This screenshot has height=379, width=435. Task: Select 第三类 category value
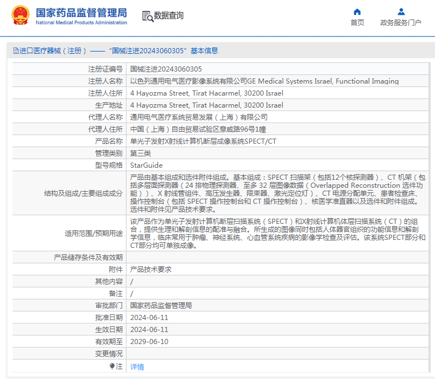tap(140, 153)
